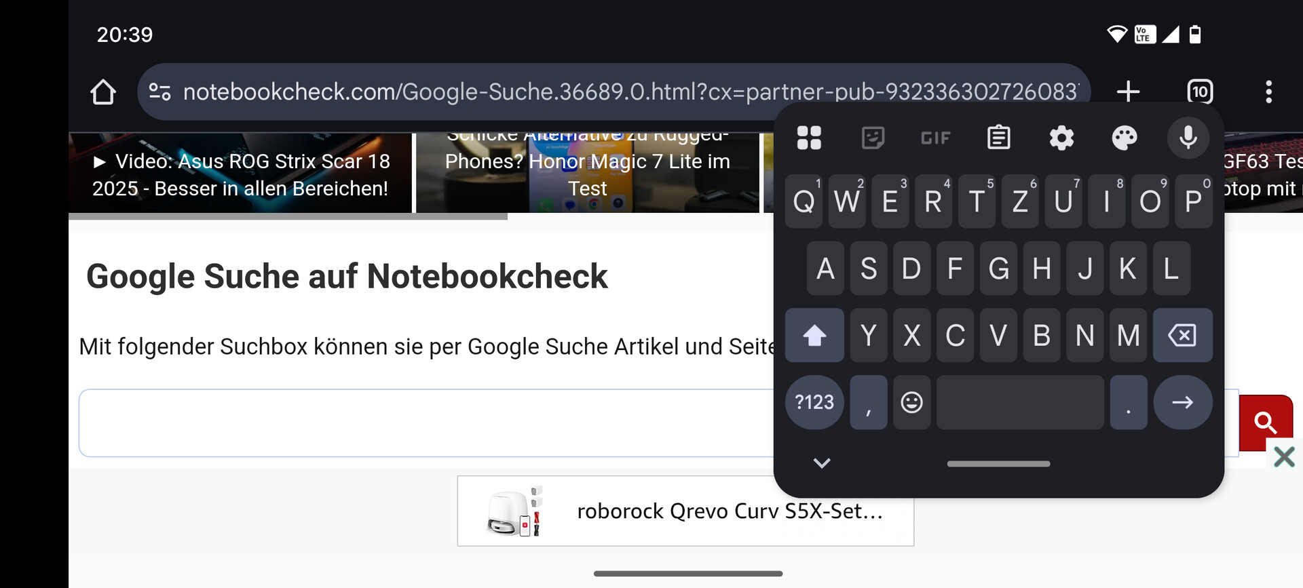Open a new tab with plus icon
The width and height of the screenshot is (1303, 588).
[x=1128, y=92]
